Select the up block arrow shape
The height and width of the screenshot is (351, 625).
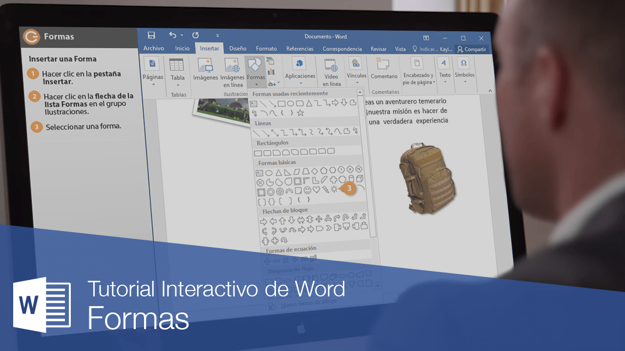[x=282, y=220]
